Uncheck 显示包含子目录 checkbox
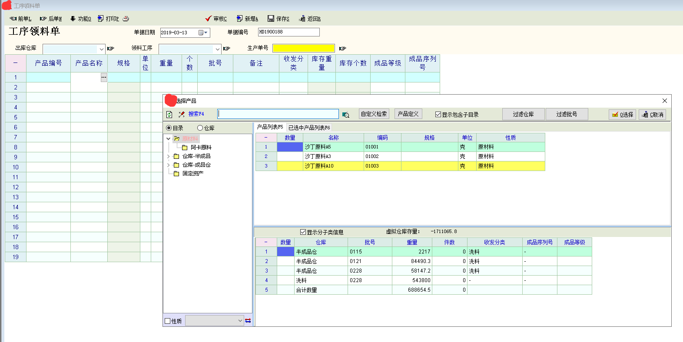This screenshot has width=683, height=342. 438,115
